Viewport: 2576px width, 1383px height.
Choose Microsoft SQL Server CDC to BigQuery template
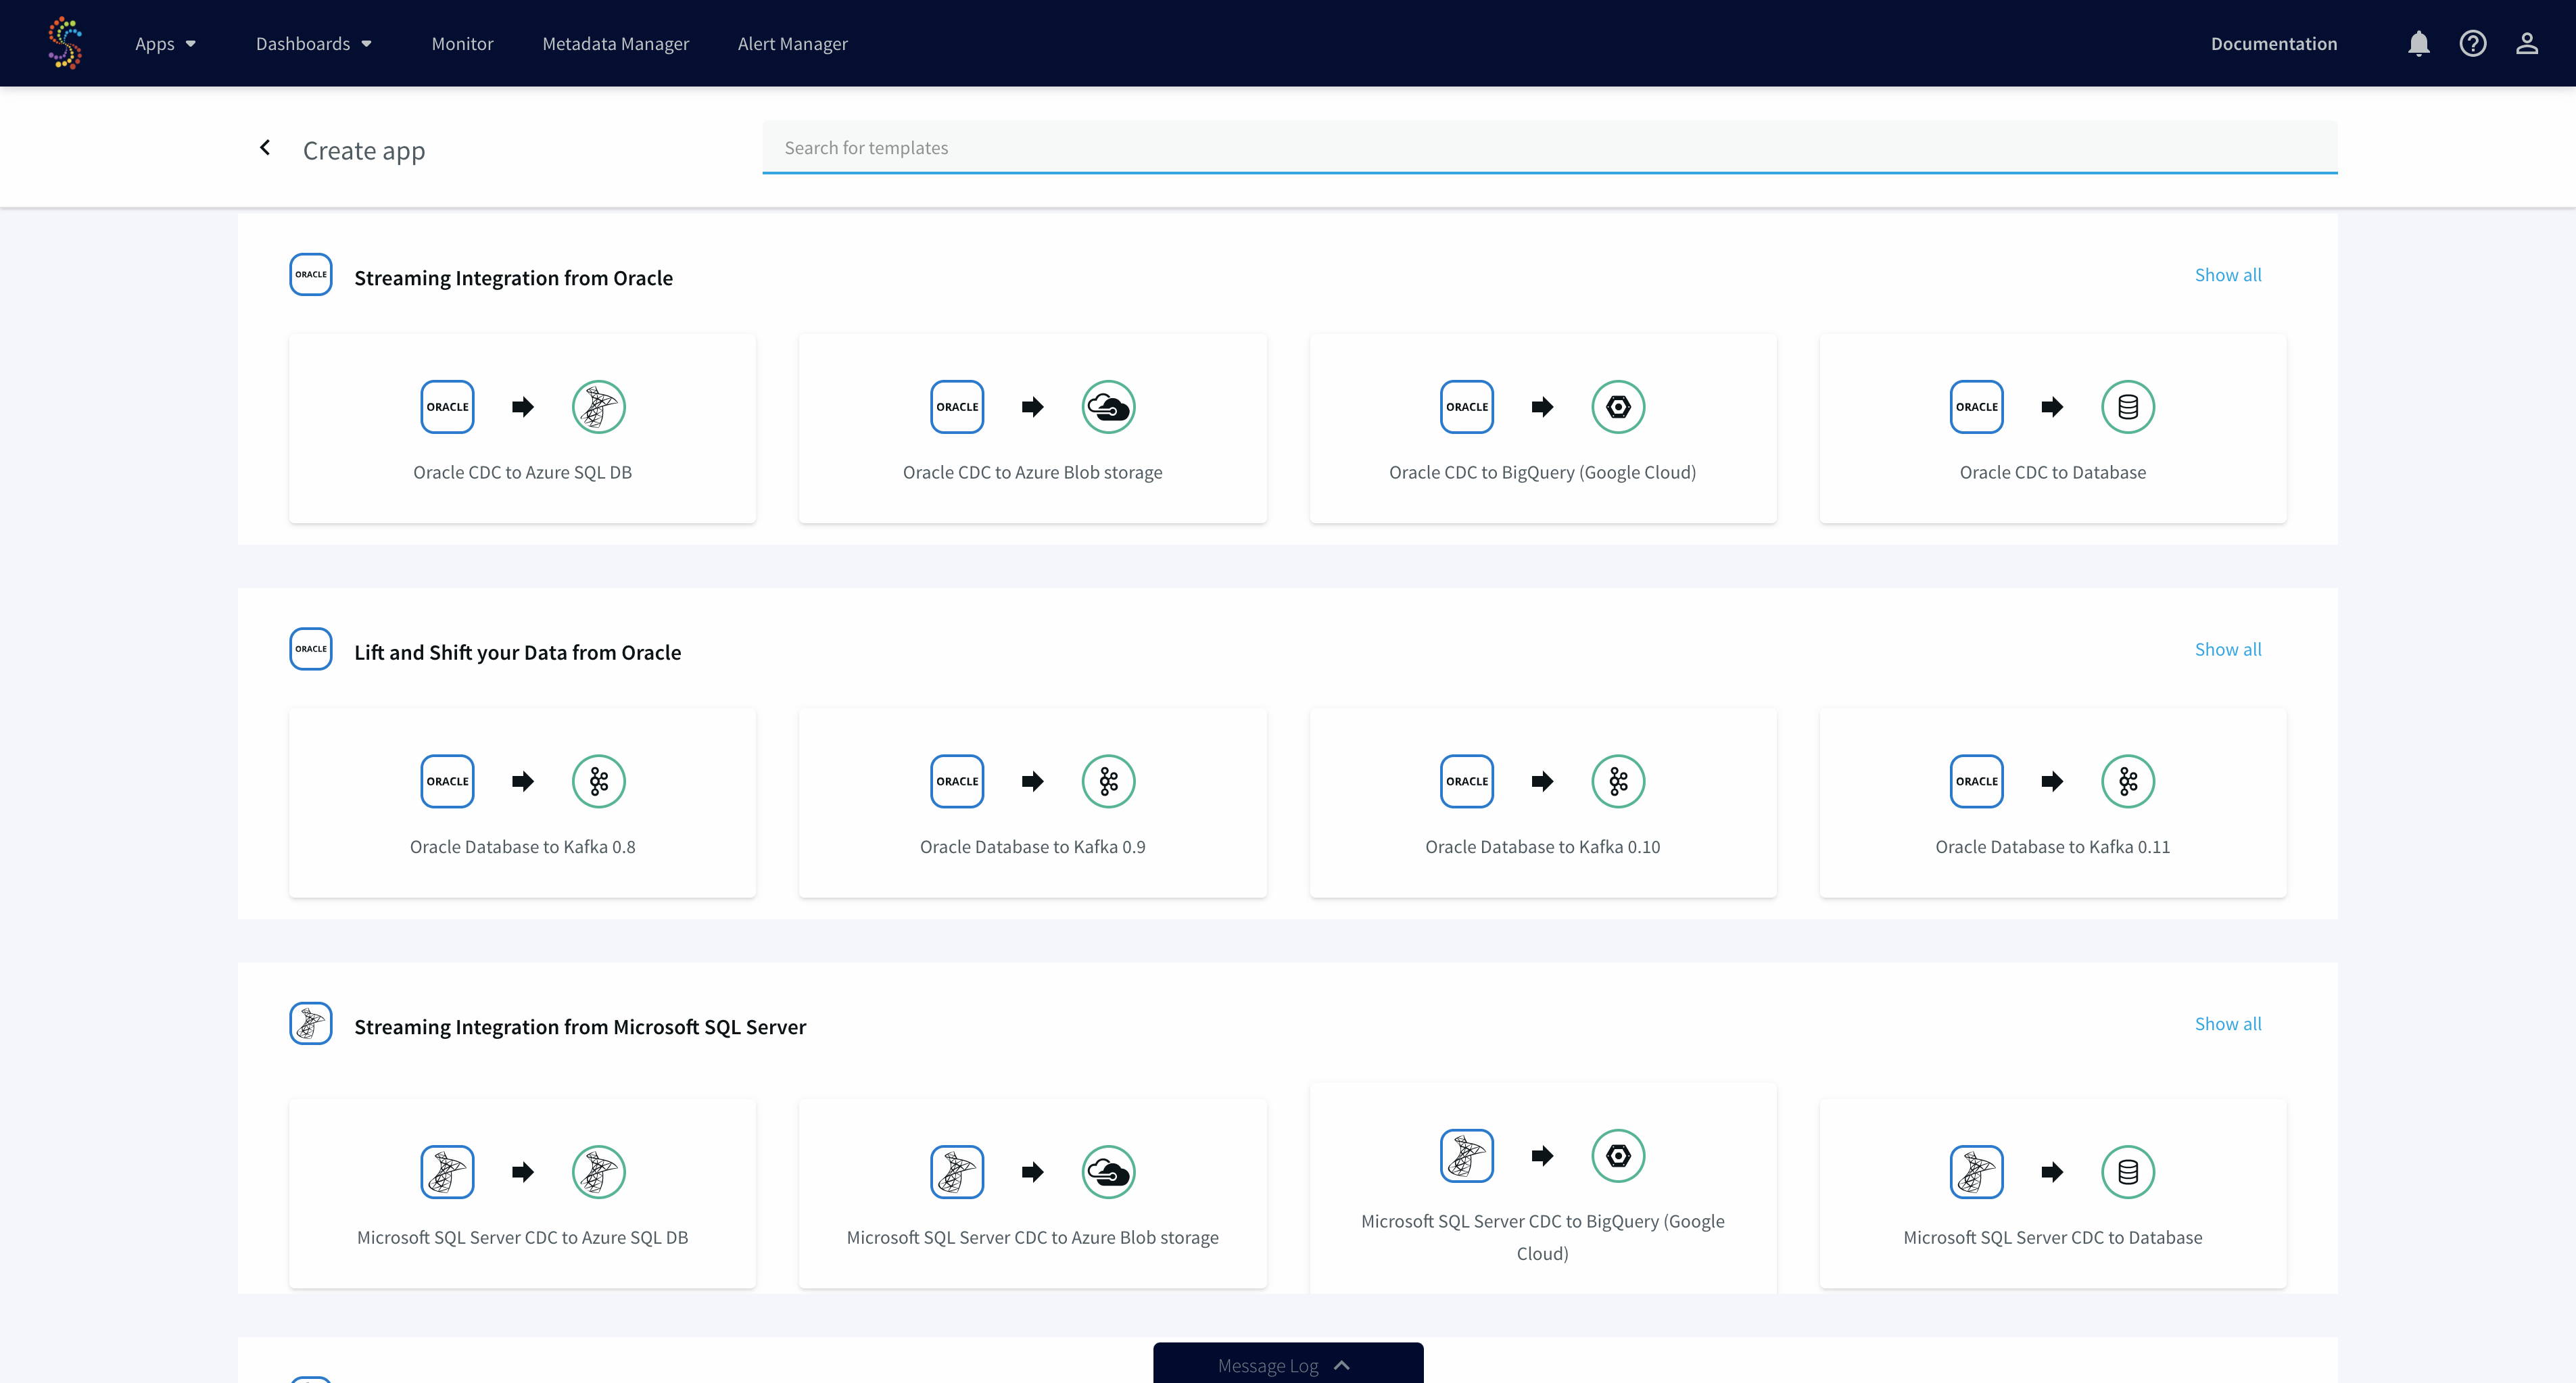1543,1188
